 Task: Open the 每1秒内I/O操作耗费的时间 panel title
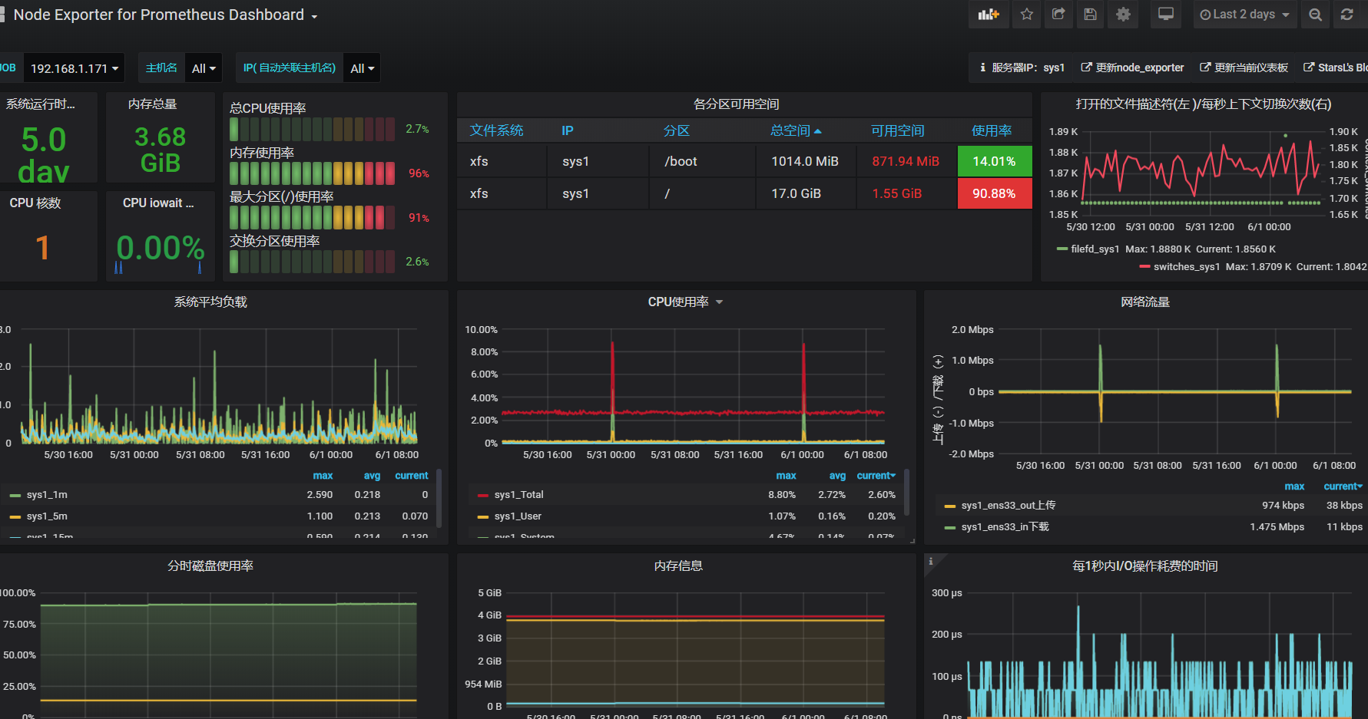[x=1145, y=566]
